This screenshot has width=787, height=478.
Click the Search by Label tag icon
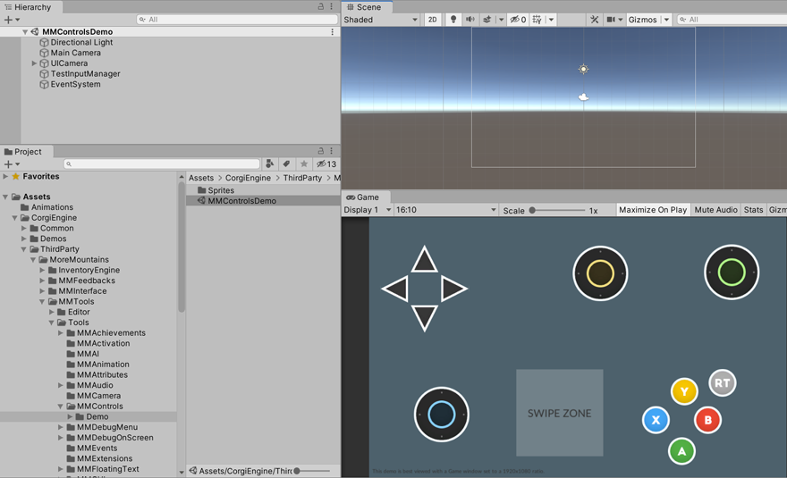coord(287,164)
